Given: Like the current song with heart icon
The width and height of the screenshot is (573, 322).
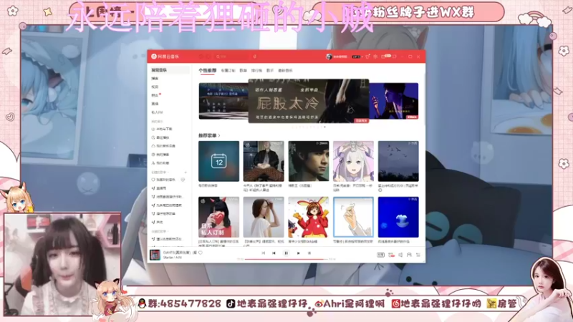Looking at the screenshot, I should point(201,253).
